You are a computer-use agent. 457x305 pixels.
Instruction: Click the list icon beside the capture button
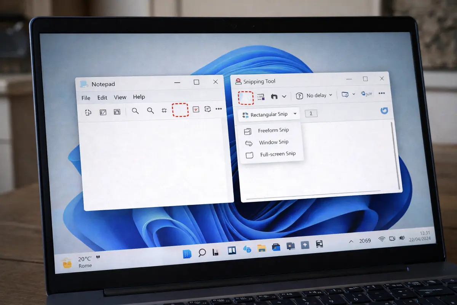261,97
